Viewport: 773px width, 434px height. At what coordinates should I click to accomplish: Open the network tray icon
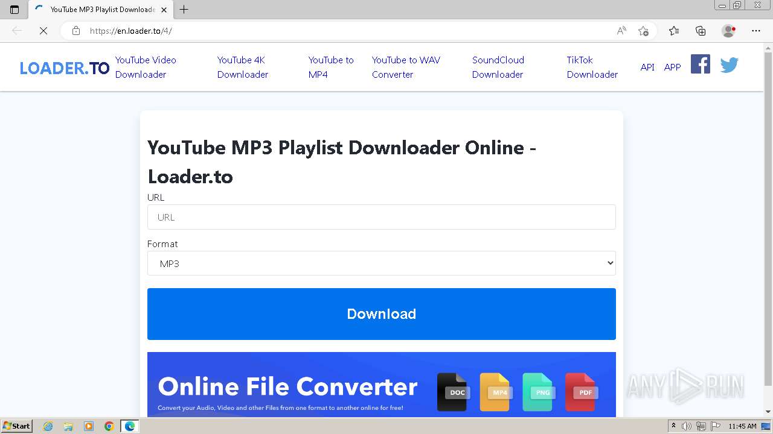pyautogui.click(x=701, y=426)
